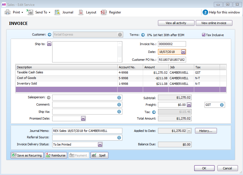Click the Customer PO No. field

click(172, 60)
